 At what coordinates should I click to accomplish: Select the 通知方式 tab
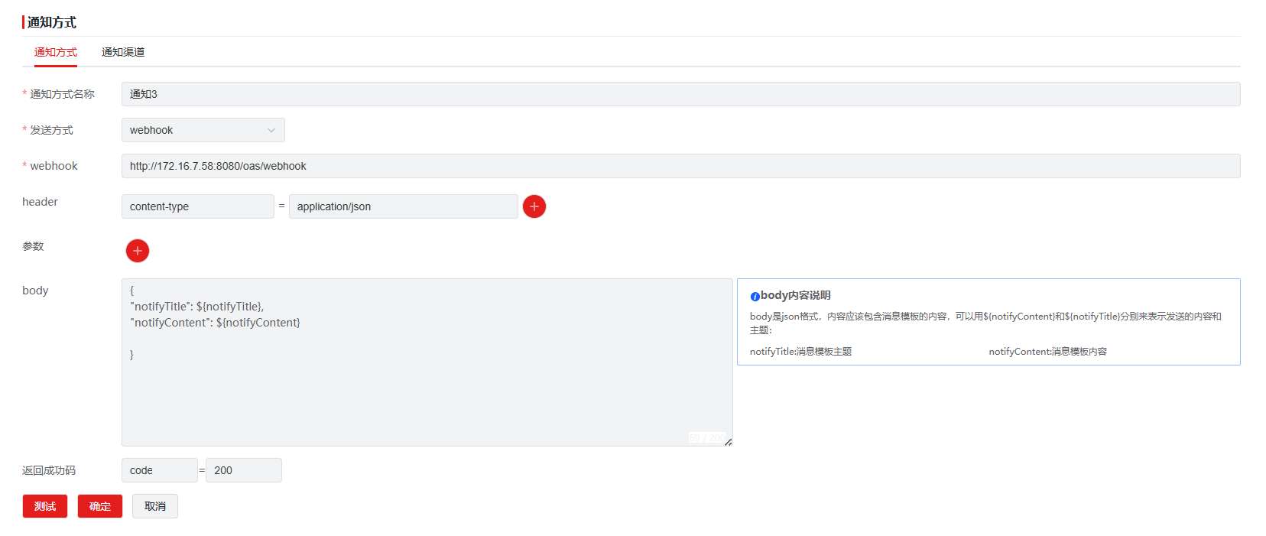56,52
